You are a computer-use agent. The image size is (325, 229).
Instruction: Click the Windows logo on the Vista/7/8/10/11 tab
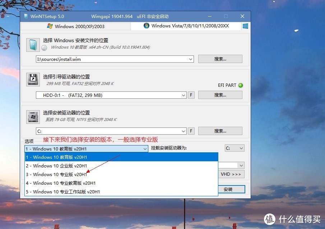(x=146, y=26)
